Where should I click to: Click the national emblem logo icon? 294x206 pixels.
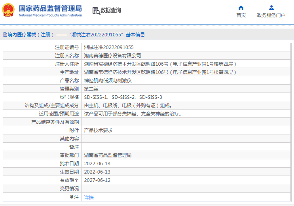coord(8,10)
